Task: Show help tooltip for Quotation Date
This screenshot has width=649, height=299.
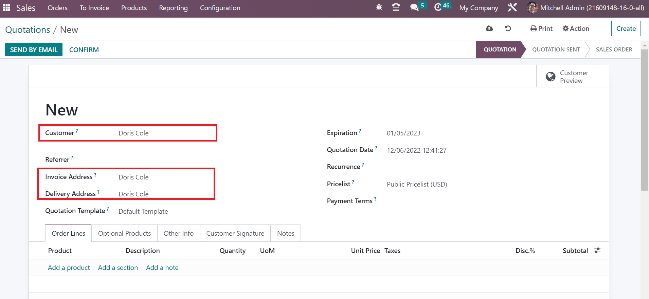Action: point(376,148)
